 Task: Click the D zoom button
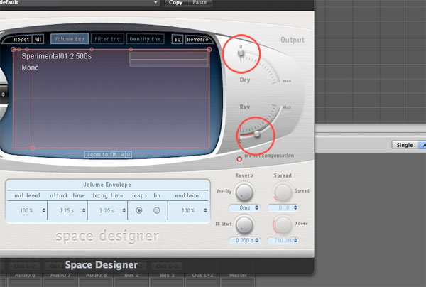tap(129, 154)
